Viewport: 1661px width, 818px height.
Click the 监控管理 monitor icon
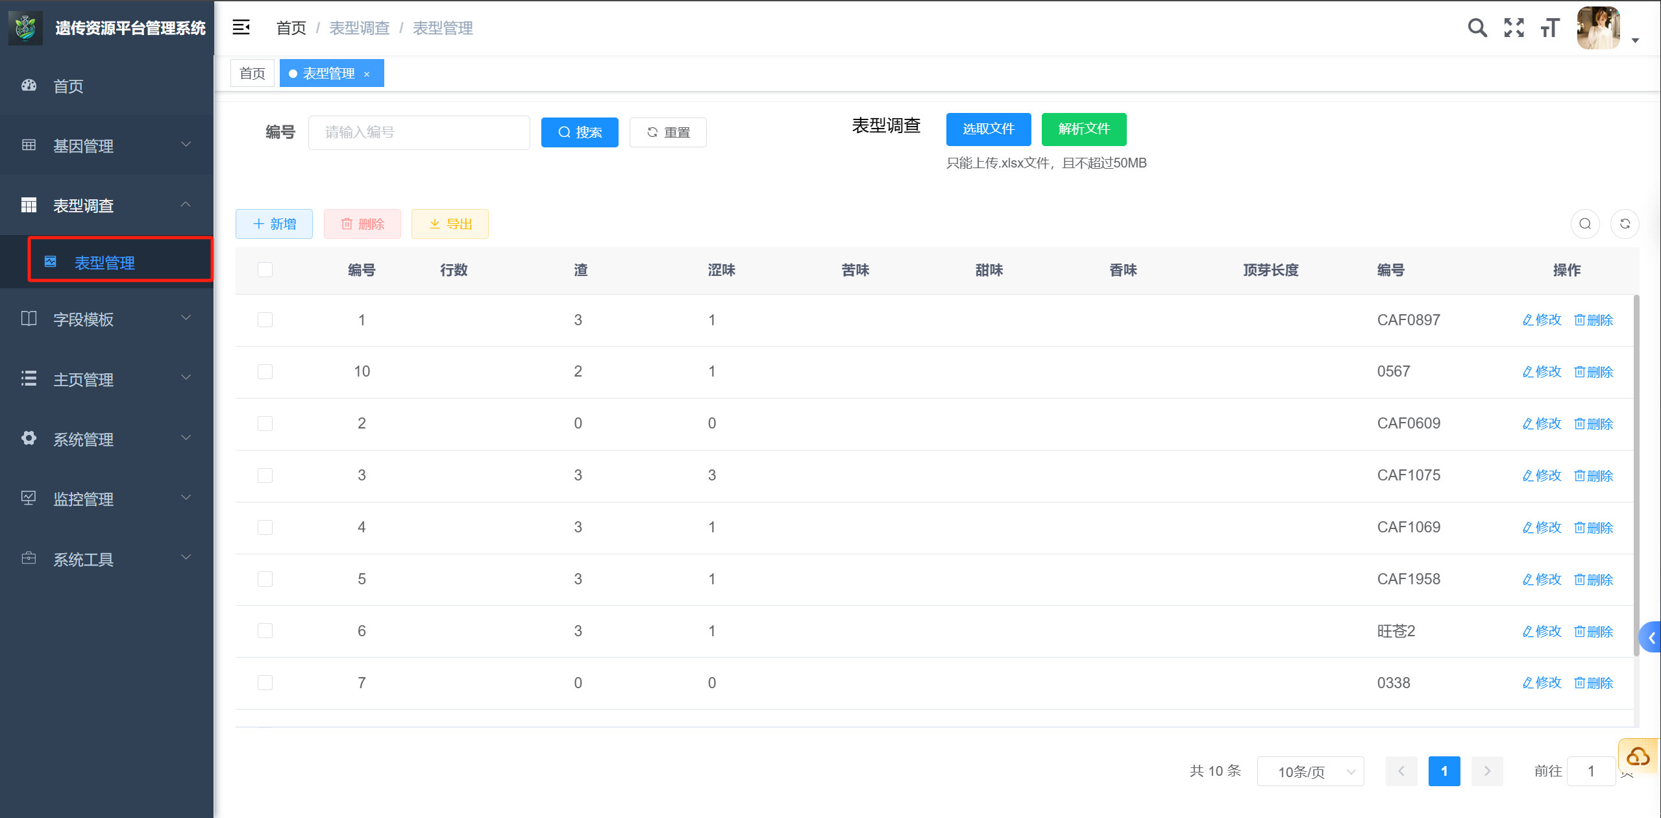tap(29, 499)
